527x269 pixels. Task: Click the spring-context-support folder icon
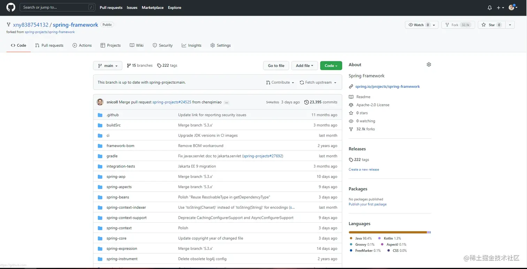pyautogui.click(x=100, y=218)
